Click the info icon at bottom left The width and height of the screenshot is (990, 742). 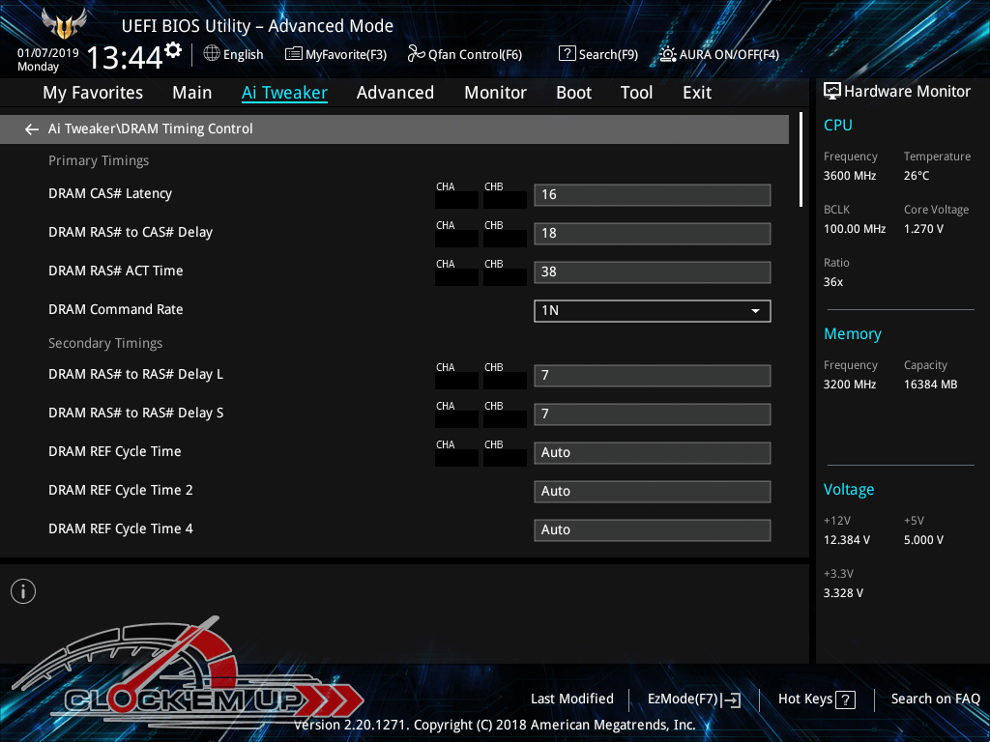[x=23, y=591]
